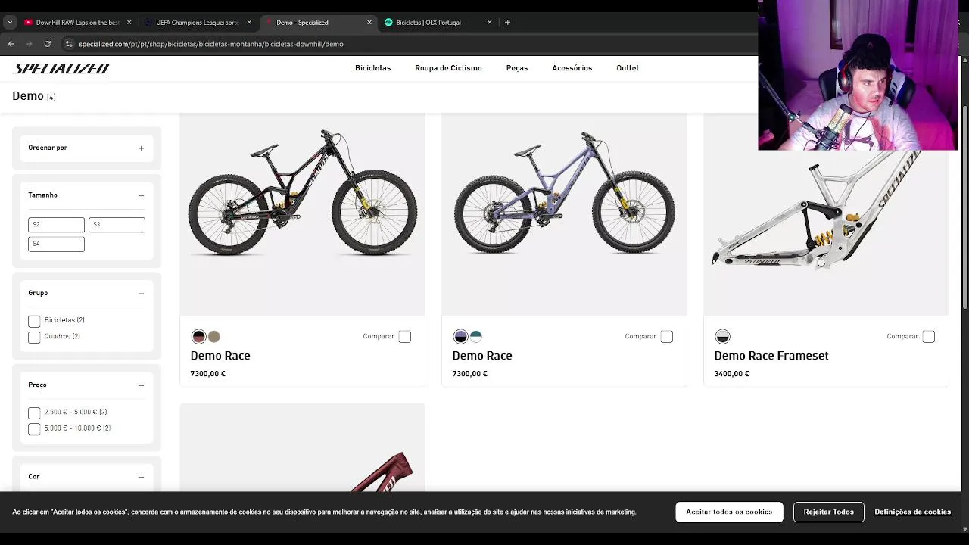Tick Comparar for the purple Demo Race
Screen dimensions: 969x545
667,337
